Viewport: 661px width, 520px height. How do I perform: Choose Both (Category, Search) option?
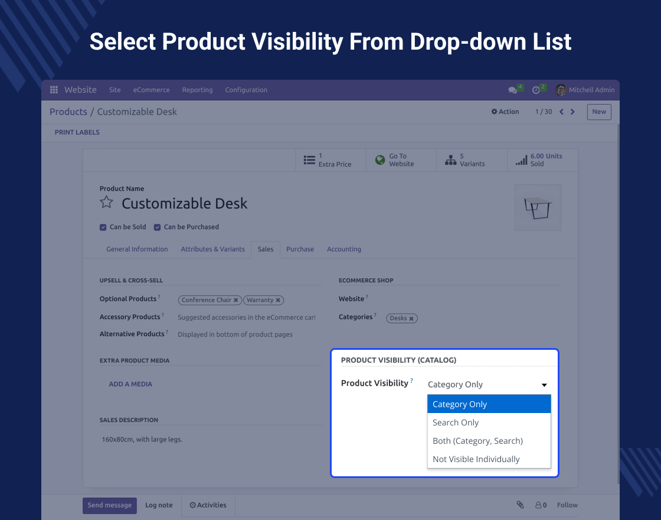[489, 441]
